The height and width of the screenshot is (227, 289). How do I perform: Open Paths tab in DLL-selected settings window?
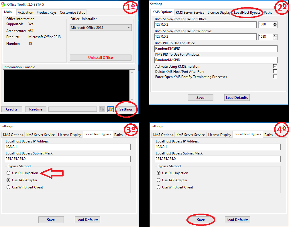click(x=269, y=135)
